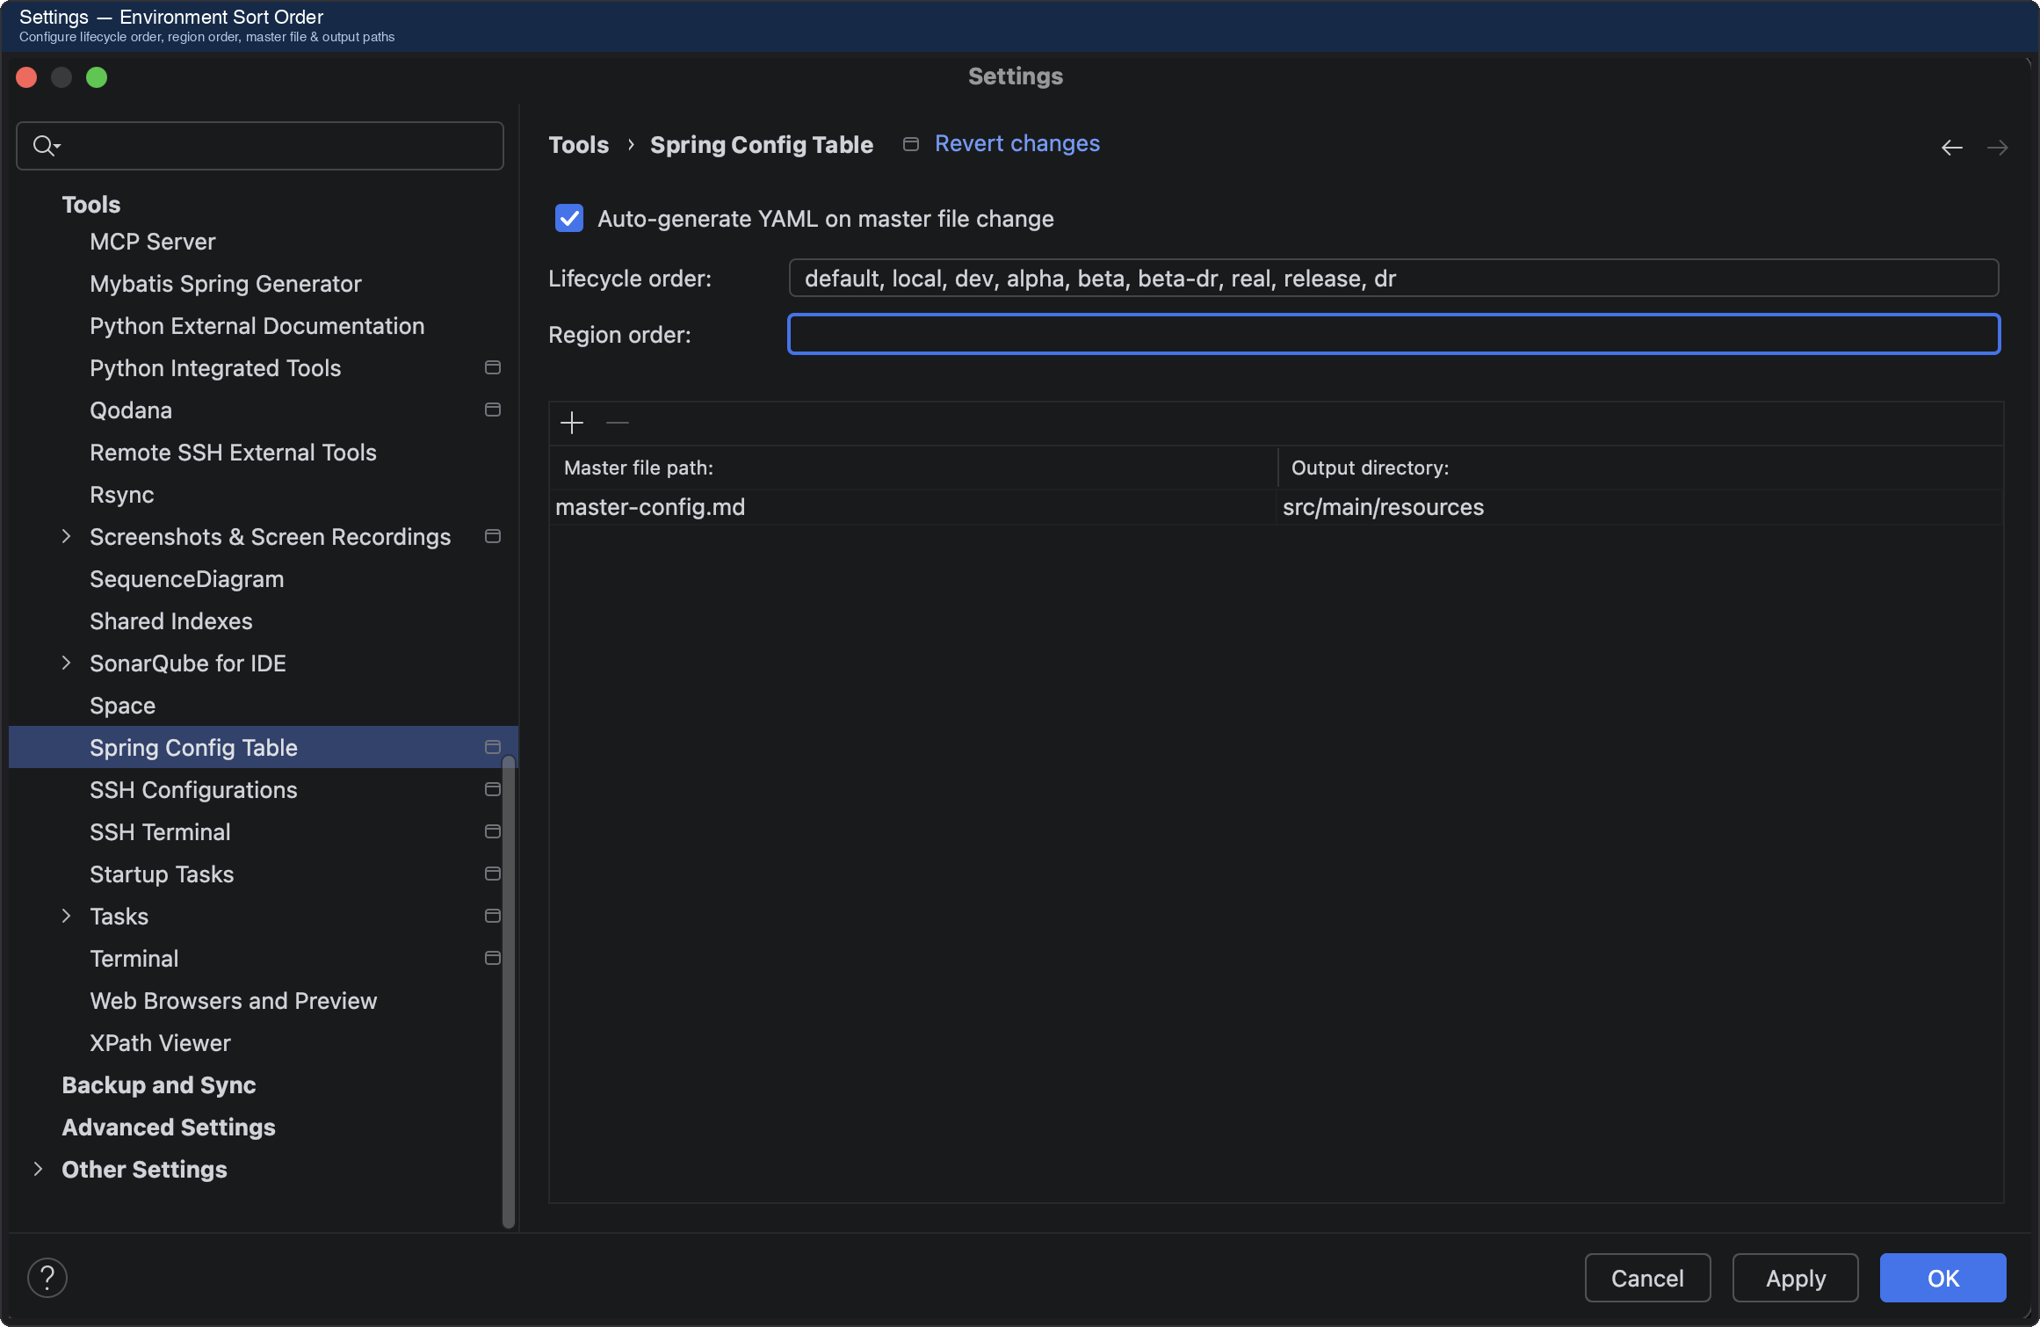Click the Revert changes link
The image size is (2040, 1327).
1016,144
